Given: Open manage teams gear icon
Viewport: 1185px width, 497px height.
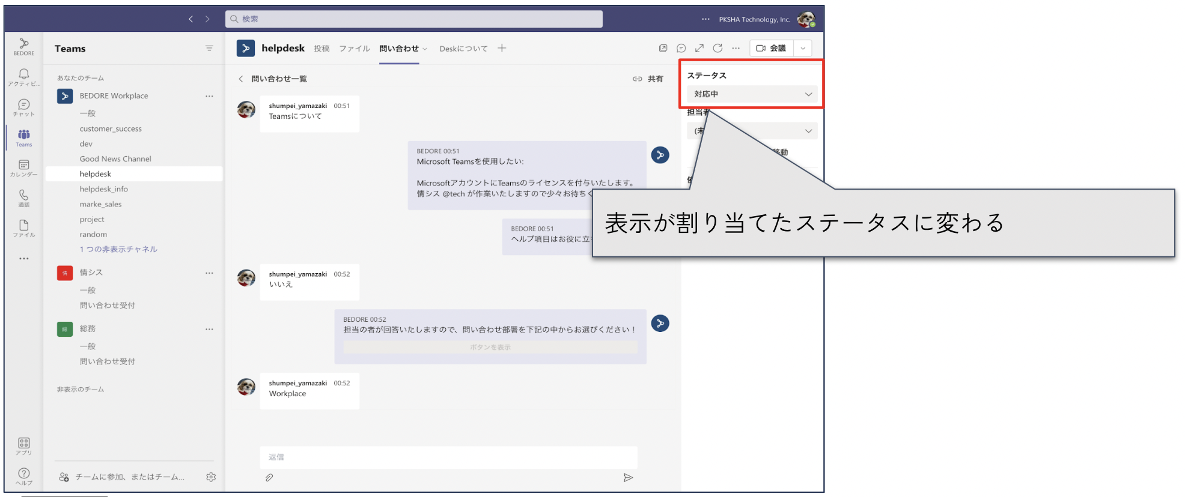Looking at the screenshot, I should [x=211, y=477].
